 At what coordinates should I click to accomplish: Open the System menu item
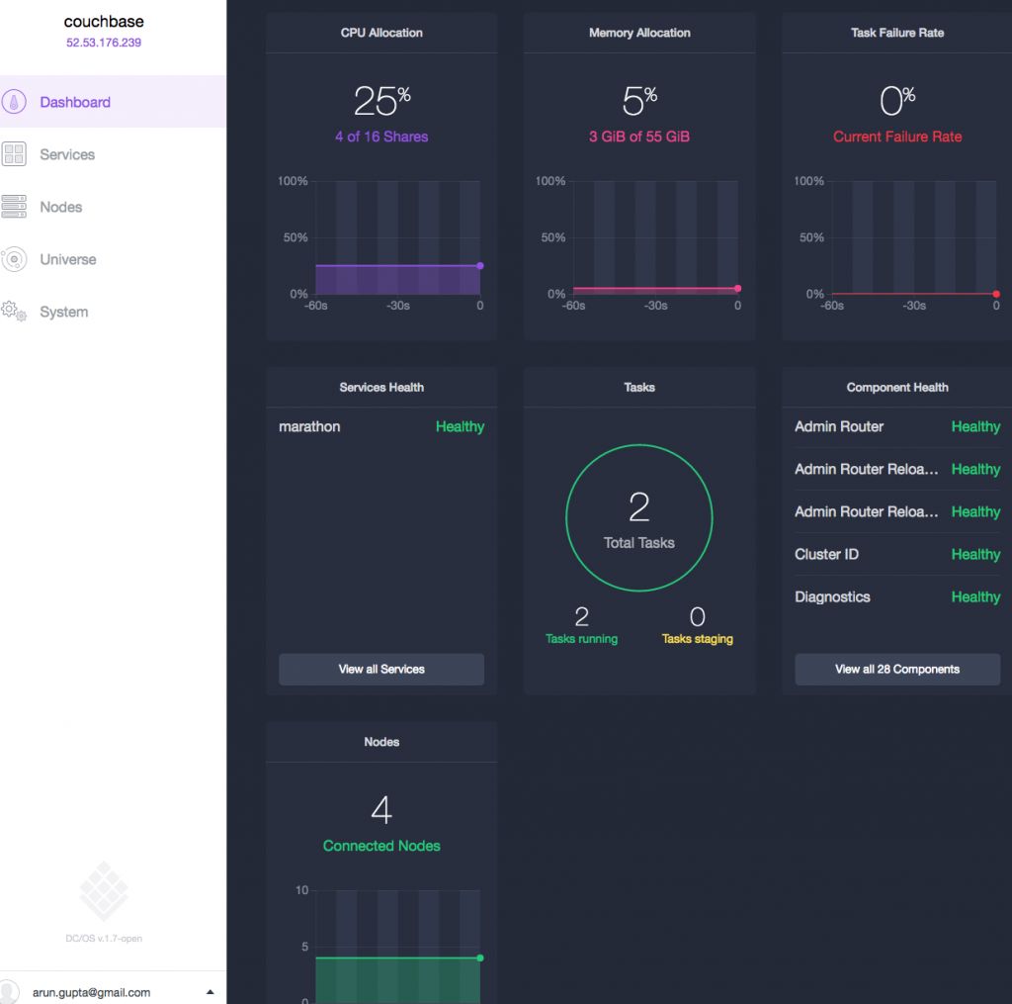click(113, 312)
